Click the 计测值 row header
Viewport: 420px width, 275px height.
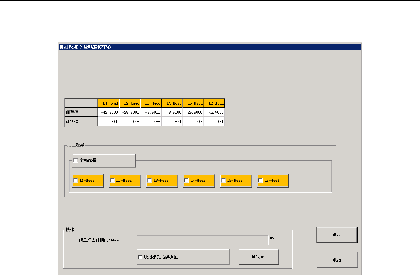pyautogui.click(x=81, y=121)
